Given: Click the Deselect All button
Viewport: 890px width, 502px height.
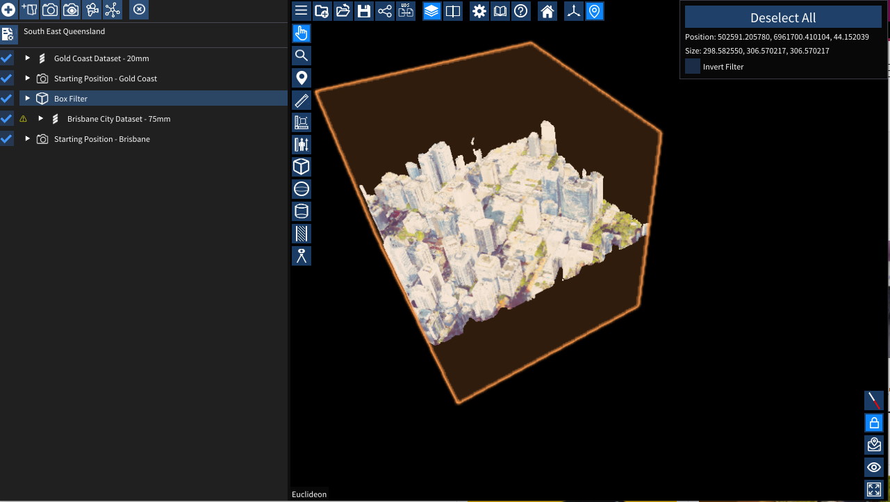Looking at the screenshot, I should (783, 17).
